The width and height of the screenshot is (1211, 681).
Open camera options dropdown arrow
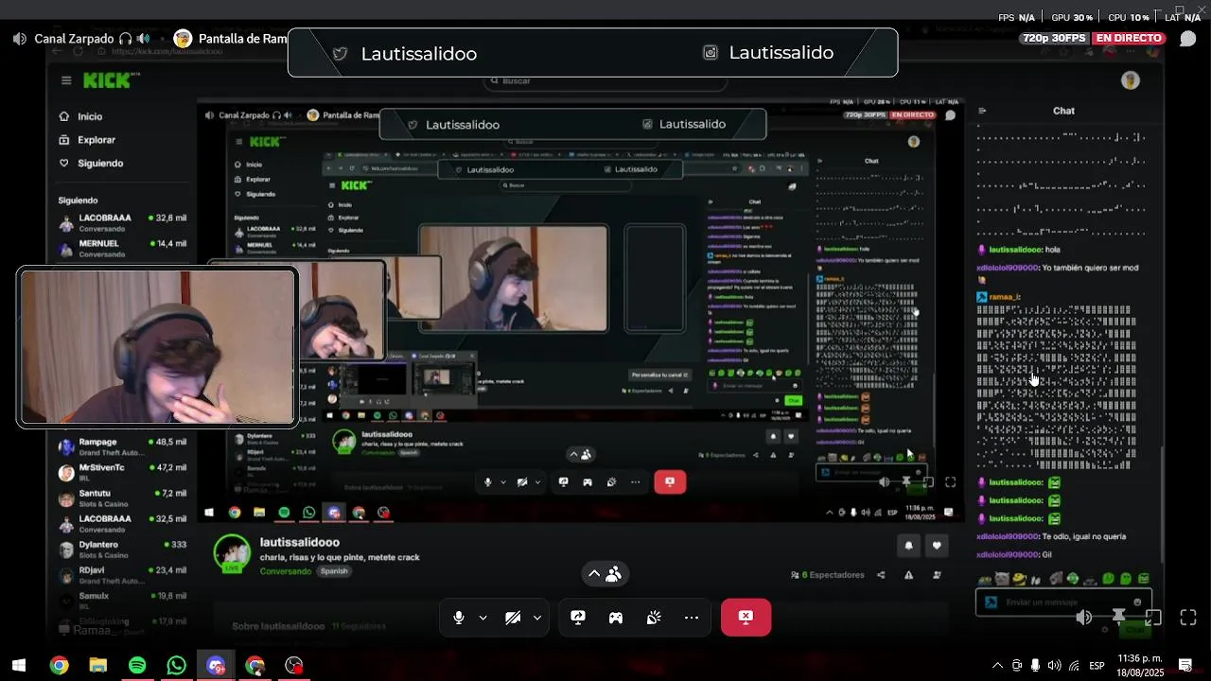coord(536,618)
